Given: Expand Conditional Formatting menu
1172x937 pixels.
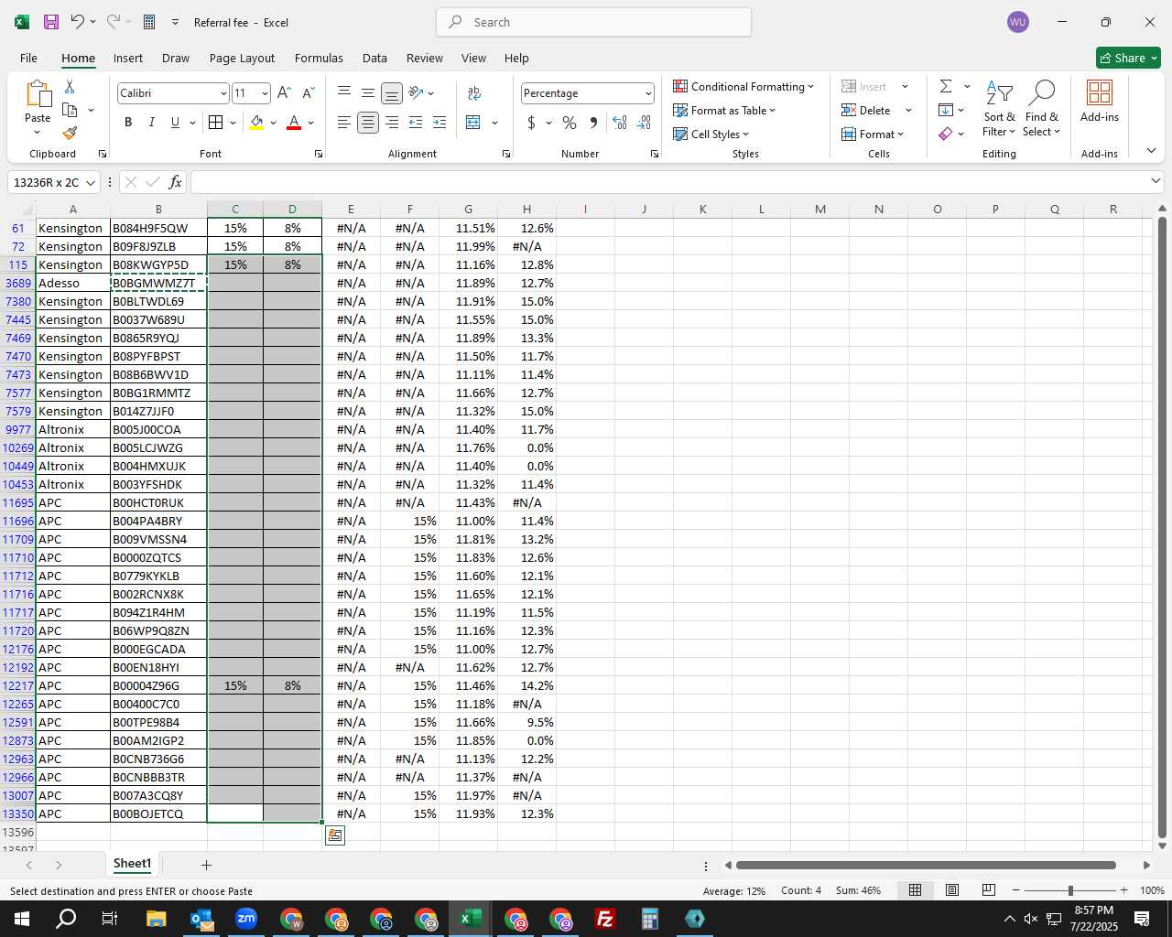Looking at the screenshot, I should [x=743, y=86].
